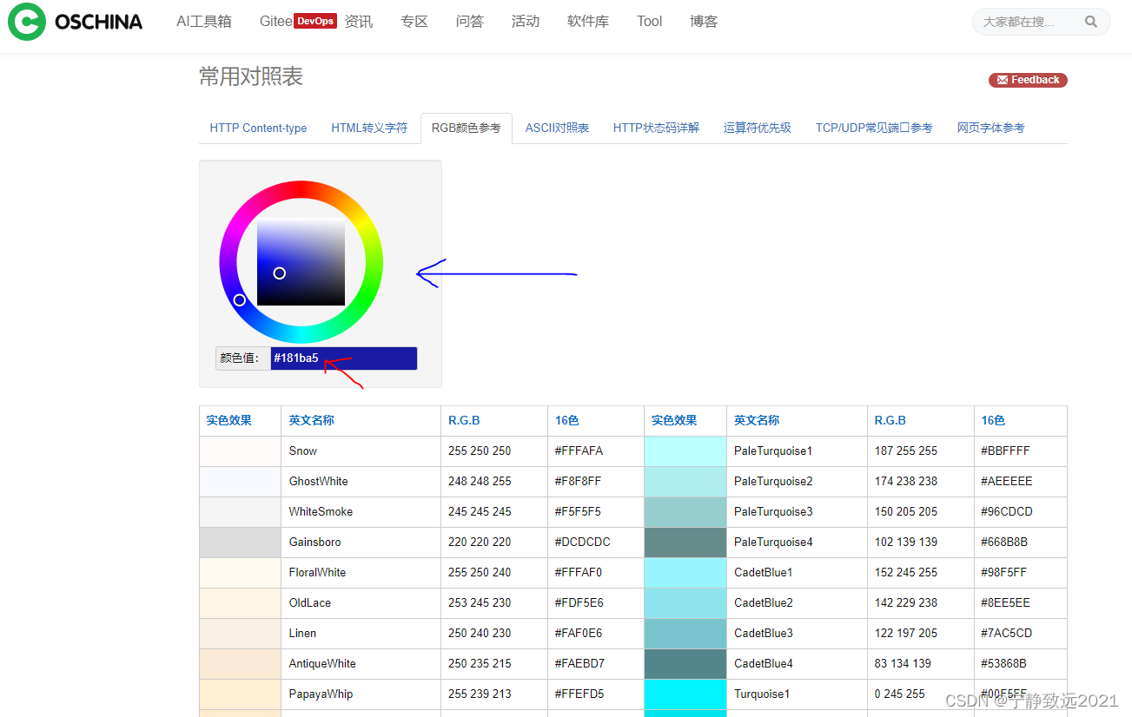This screenshot has height=717, width=1132.
Task: Open the 博客 nav item
Action: coord(704,22)
